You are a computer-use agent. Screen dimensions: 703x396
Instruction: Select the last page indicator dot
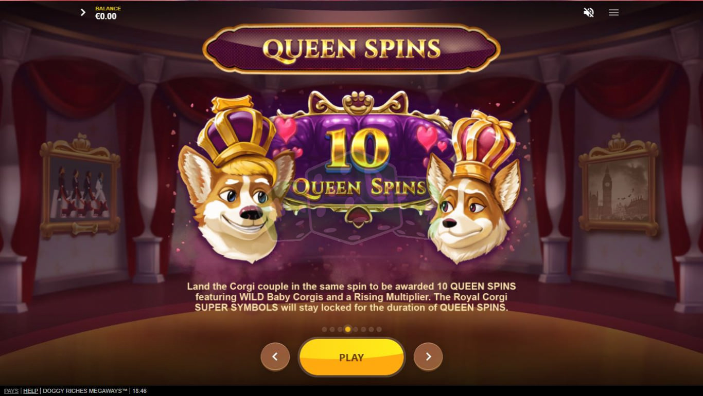379,329
